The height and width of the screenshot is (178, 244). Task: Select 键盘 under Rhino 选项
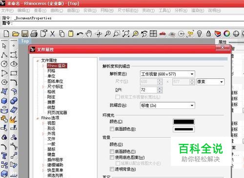point(51,154)
